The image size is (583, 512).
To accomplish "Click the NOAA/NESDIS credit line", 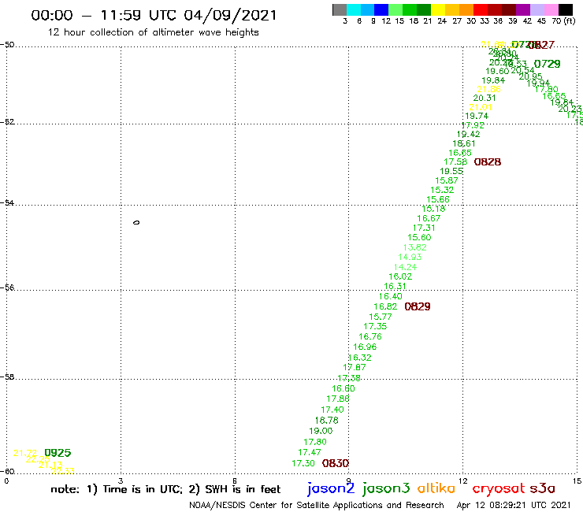I will [317, 506].
